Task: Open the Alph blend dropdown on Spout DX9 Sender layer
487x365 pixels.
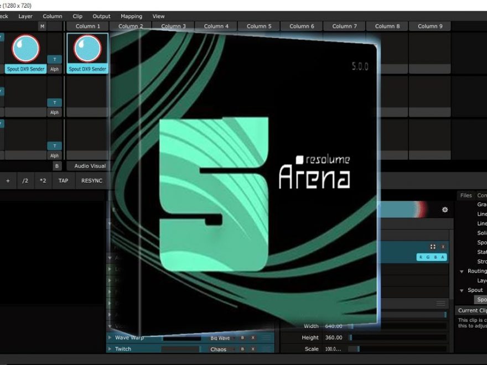Action: click(x=55, y=69)
